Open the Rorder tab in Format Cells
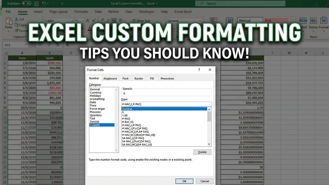The width and height of the screenshot is (329, 185). pos(139,78)
